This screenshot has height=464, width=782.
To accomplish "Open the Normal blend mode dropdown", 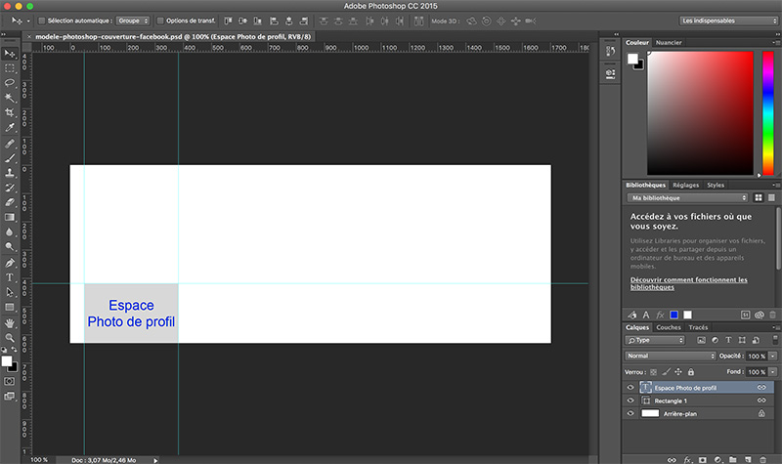I will [671, 356].
